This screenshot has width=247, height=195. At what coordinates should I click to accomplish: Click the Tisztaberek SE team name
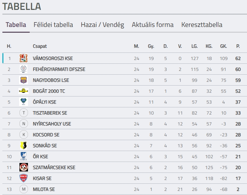point(50,113)
